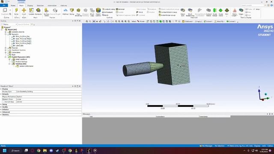Click the Inflation button in Controls
Screen dimensions: 274x154
120,9
